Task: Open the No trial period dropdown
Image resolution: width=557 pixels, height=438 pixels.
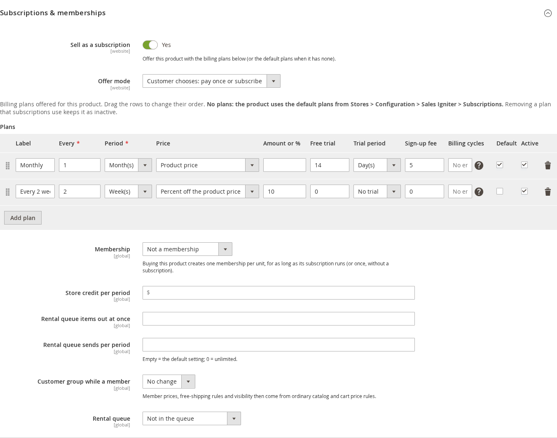Action: point(377,192)
